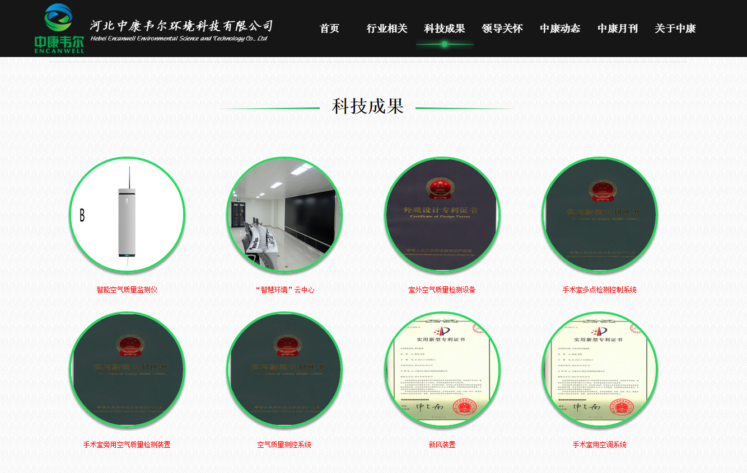Image resolution: width=747 pixels, height=473 pixels.
Task: Open the certificate image above 新风装置
Action: [x=442, y=370]
